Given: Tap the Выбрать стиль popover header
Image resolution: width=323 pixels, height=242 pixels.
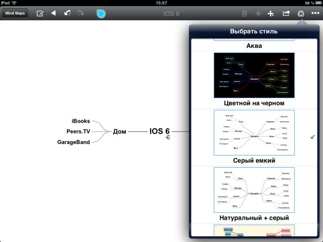Looking at the screenshot, I should 254,31.
